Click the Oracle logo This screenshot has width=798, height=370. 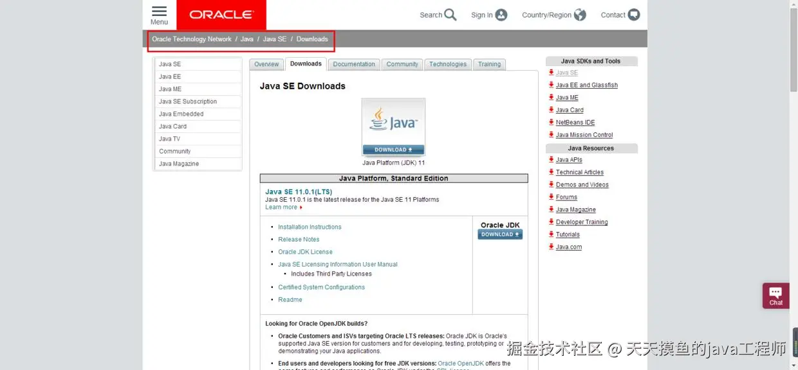[221, 15]
